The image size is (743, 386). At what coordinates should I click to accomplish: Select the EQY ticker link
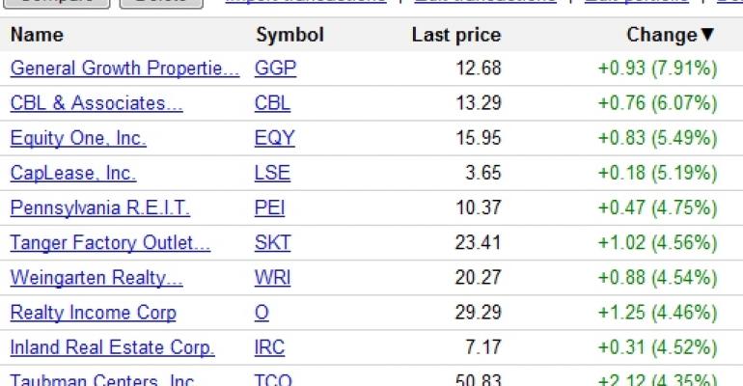pyautogui.click(x=274, y=138)
